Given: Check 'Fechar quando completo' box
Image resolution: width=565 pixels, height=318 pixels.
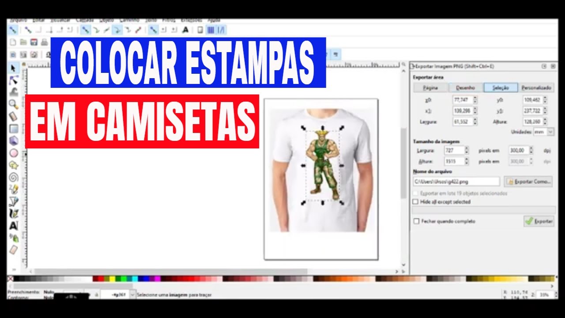Looking at the screenshot, I should [x=416, y=221].
